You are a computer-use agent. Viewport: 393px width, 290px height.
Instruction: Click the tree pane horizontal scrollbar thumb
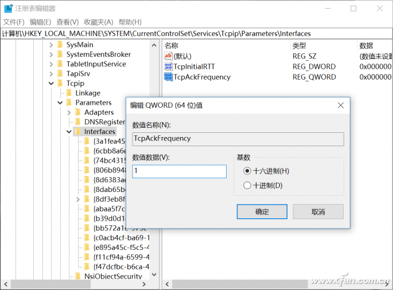tap(50, 284)
